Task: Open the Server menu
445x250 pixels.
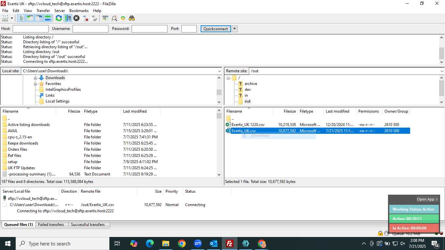Action: [60, 11]
